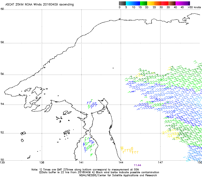Click the latitude label 58

(x=2, y=42)
